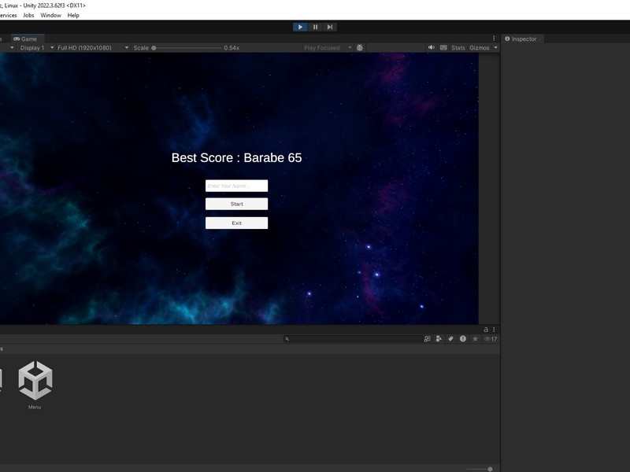Open the Full HD resolution dropdown
Screen dimensions: 630x472
88,48
